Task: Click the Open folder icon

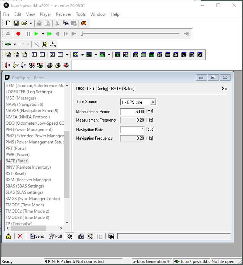Action: click(x=24, y=23)
